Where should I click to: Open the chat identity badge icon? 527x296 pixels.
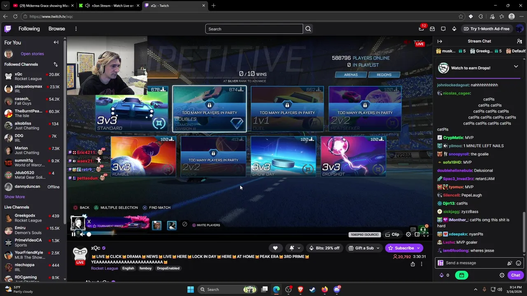(441, 263)
